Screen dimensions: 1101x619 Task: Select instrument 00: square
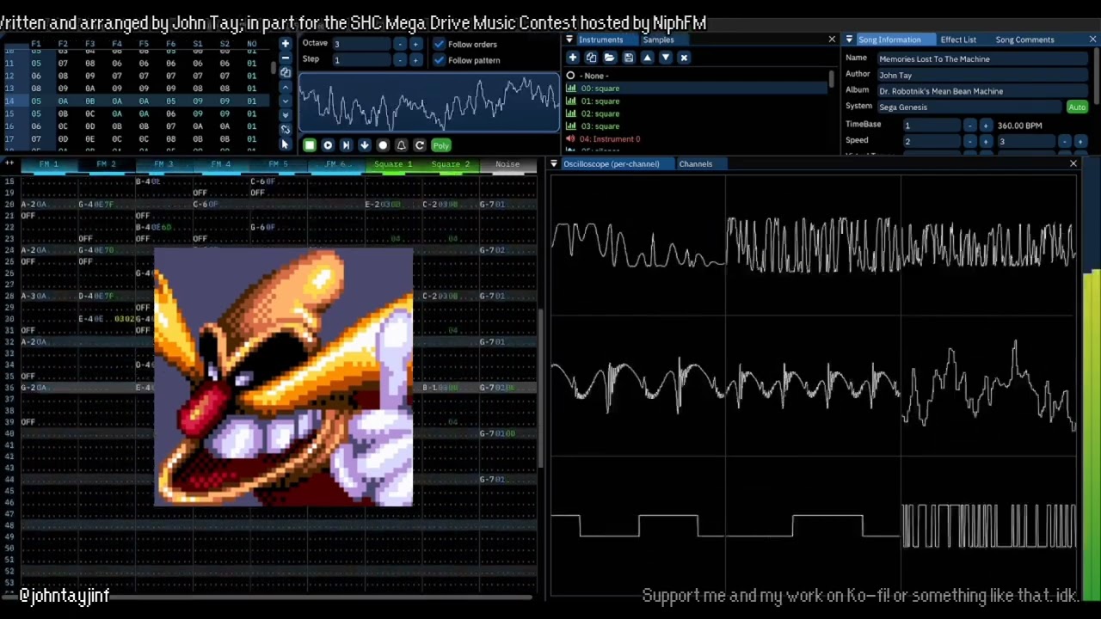(696, 89)
